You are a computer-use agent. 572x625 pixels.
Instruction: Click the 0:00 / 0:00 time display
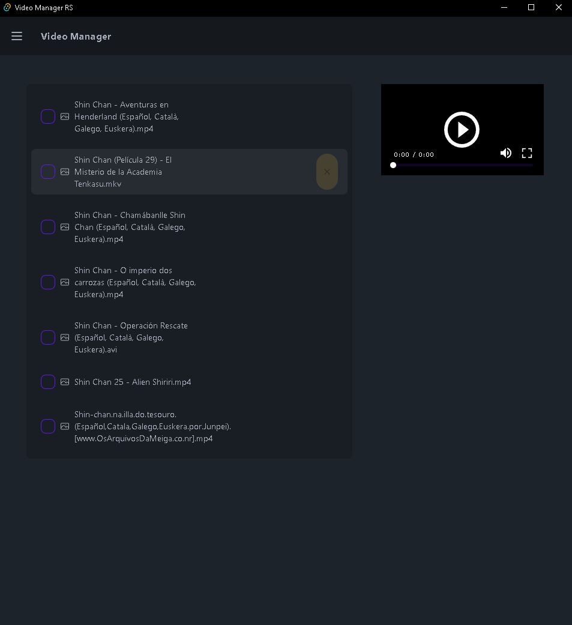(414, 155)
